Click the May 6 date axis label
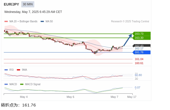 click(70, 97)
